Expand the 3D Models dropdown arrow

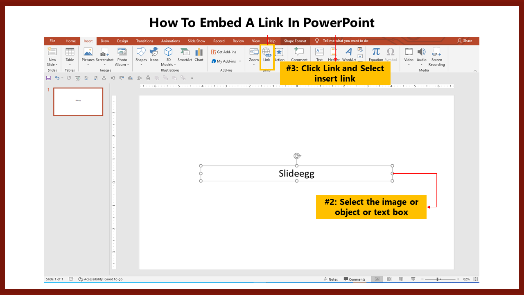175,65
